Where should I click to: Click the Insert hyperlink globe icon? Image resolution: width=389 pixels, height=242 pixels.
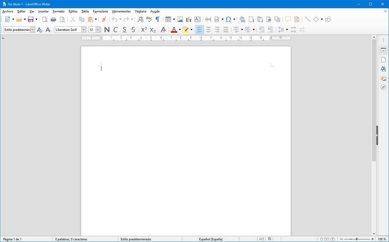tap(242, 19)
